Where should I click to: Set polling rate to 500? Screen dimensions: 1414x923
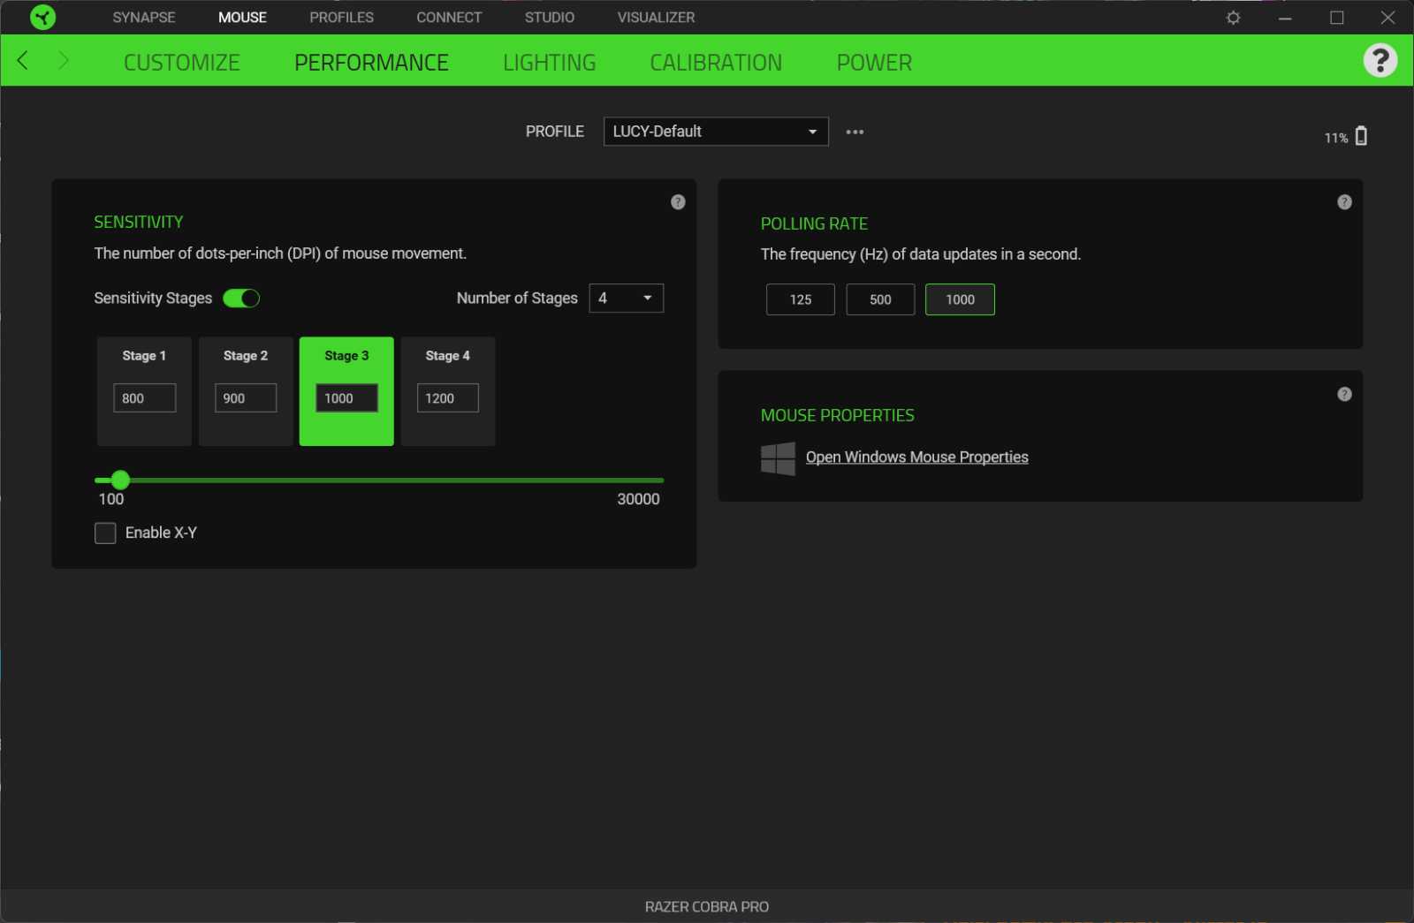[880, 299]
